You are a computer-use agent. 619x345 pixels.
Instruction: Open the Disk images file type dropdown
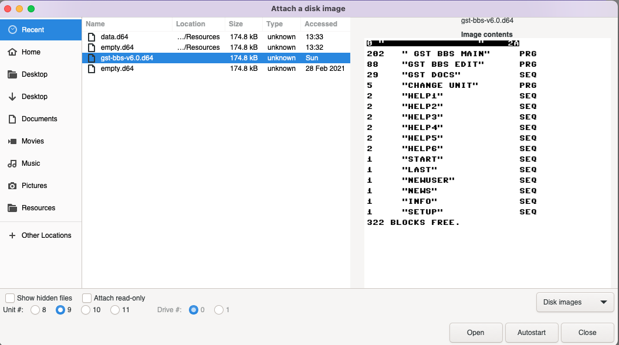click(x=574, y=302)
